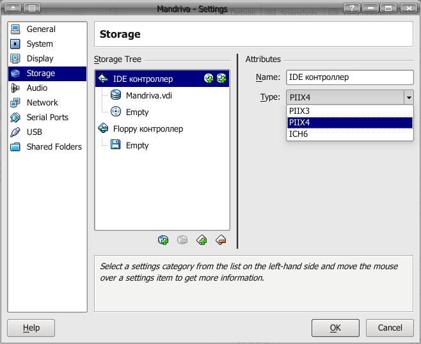Open the Serial Ports category
Screen dimensions: 421x344
click(47, 117)
